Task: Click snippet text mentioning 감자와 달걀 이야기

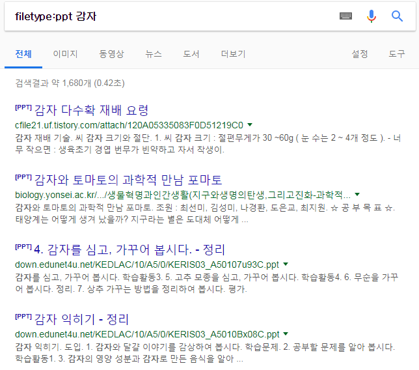Action: click(x=205, y=352)
